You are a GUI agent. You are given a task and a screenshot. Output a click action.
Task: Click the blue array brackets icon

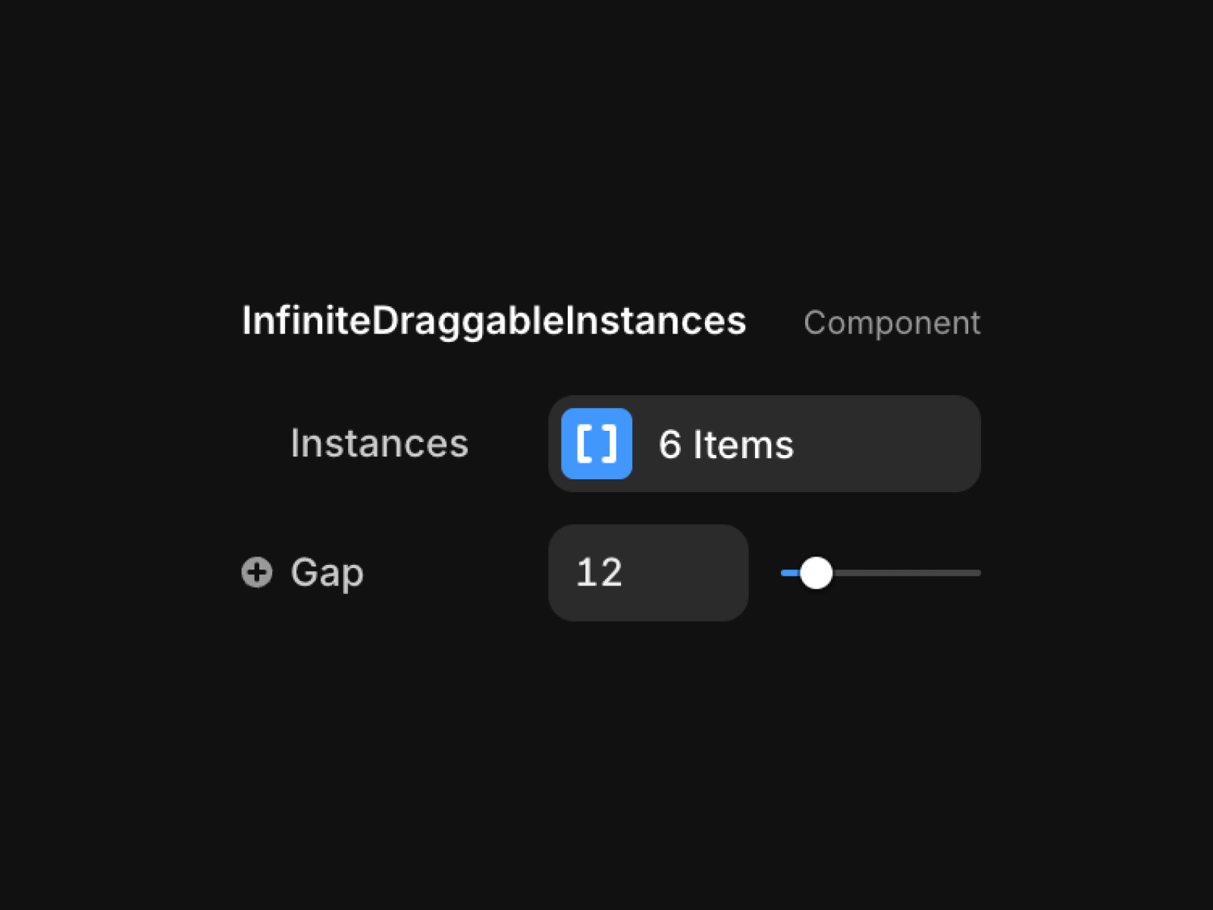click(597, 444)
